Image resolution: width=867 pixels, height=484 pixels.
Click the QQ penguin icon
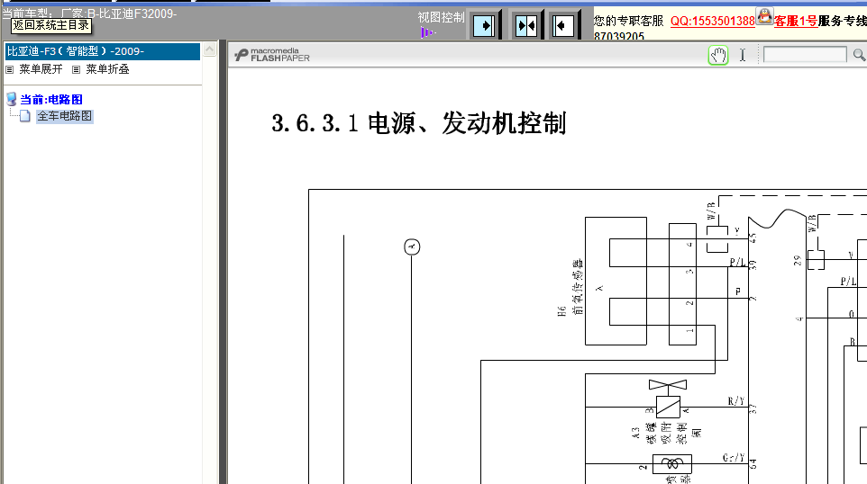(764, 16)
